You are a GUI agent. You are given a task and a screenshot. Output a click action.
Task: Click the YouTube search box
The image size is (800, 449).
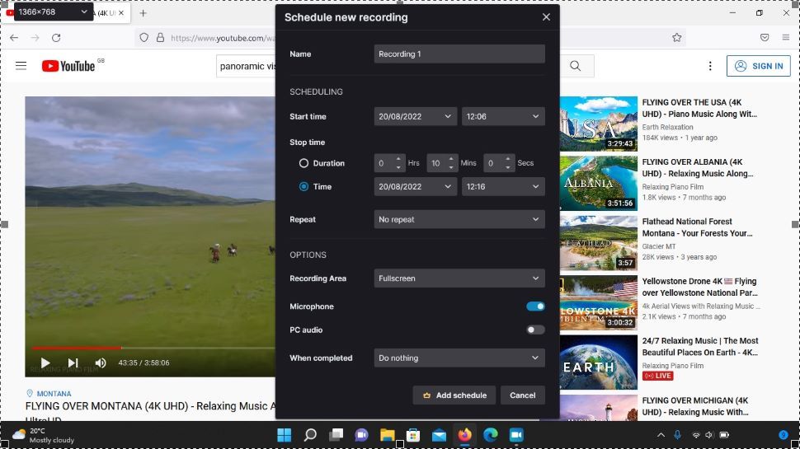pos(247,66)
